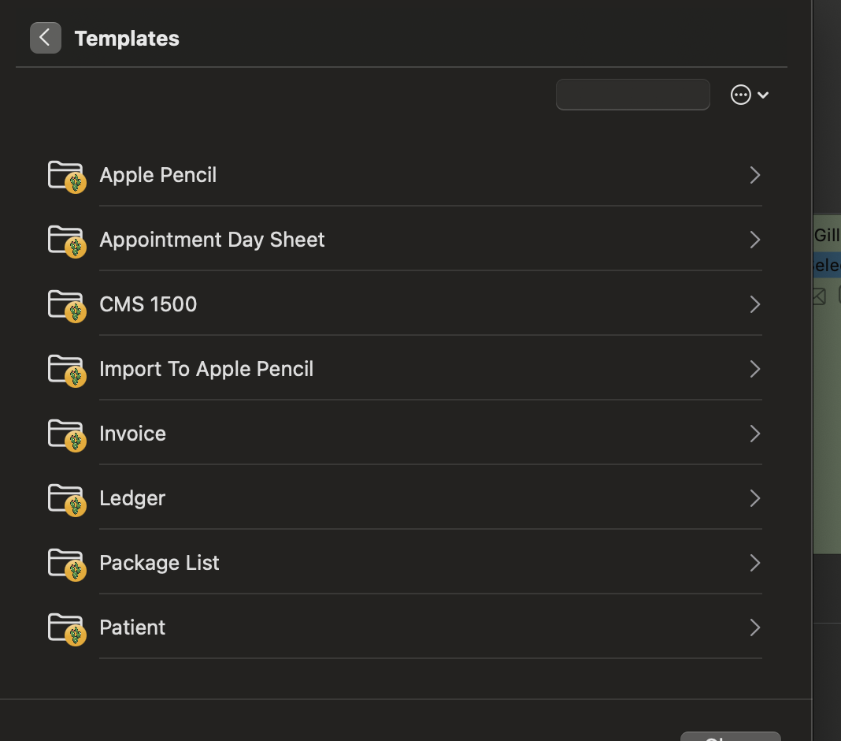Select the CMS 1500 folder icon
841x741 pixels.
67,306
